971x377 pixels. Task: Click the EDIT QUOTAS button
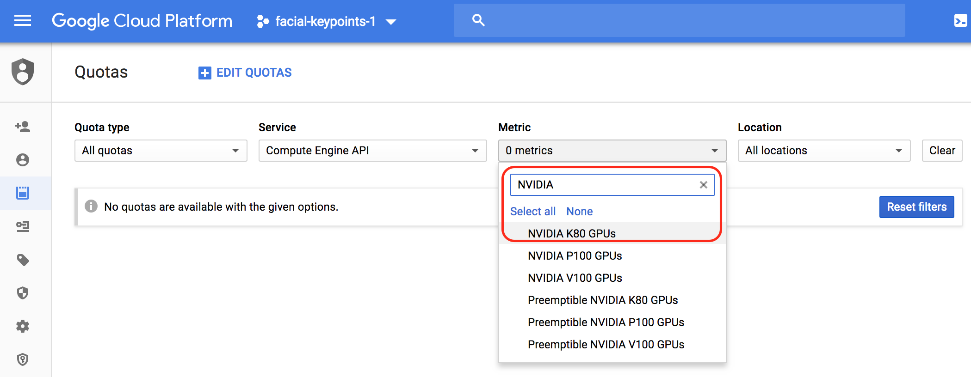245,73
